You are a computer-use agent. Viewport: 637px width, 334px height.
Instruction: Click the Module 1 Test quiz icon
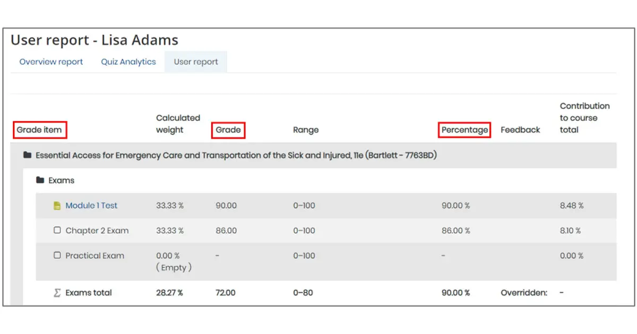coord(57,206)
